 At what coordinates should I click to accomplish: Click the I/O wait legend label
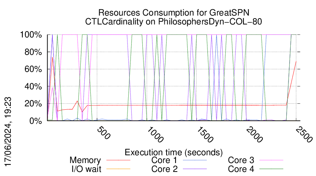pos(87,169)
